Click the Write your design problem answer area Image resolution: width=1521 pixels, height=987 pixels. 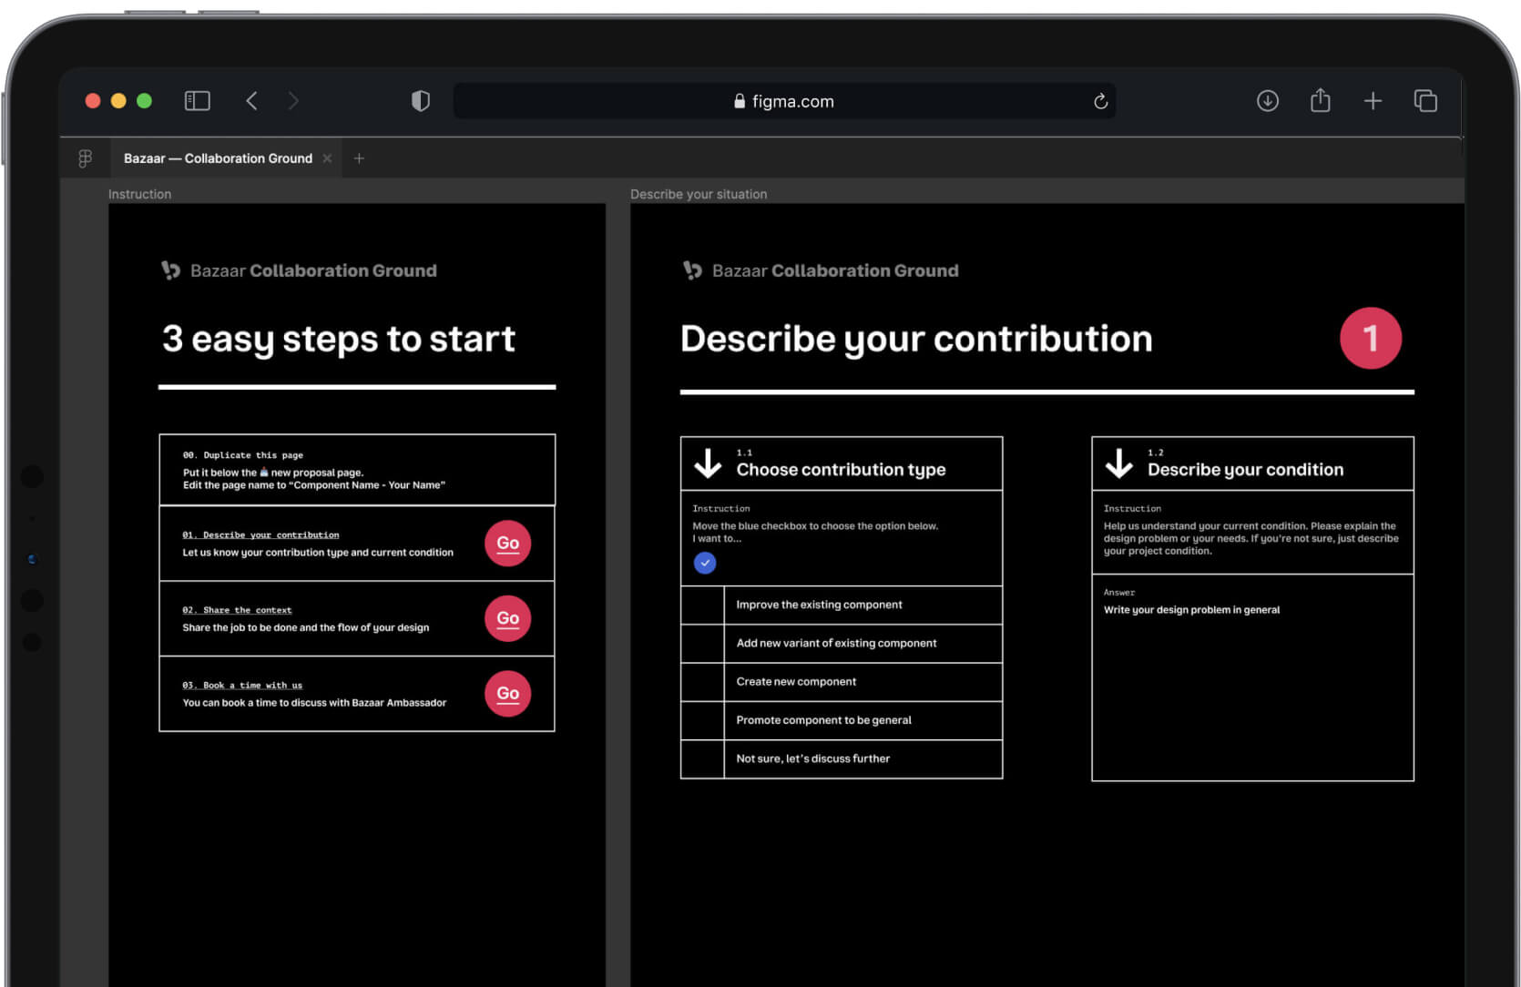[1253, 677]
